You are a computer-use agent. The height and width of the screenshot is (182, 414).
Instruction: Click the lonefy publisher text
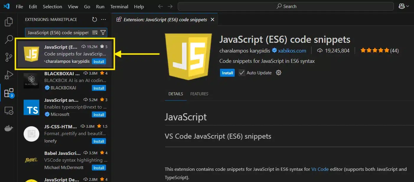point(50,141)
